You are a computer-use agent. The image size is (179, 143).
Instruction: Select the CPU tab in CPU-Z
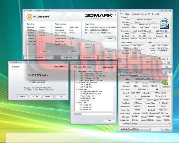coord(122,14)
